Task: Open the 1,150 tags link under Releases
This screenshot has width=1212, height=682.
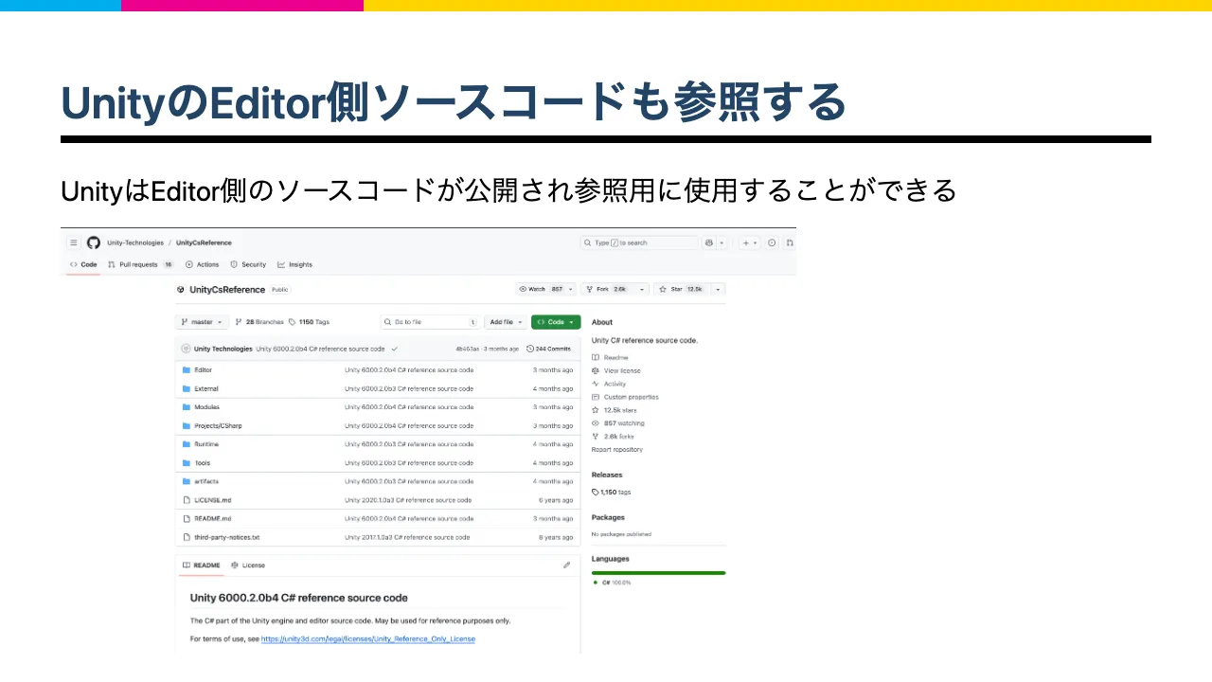Action: tap(612, 493)
